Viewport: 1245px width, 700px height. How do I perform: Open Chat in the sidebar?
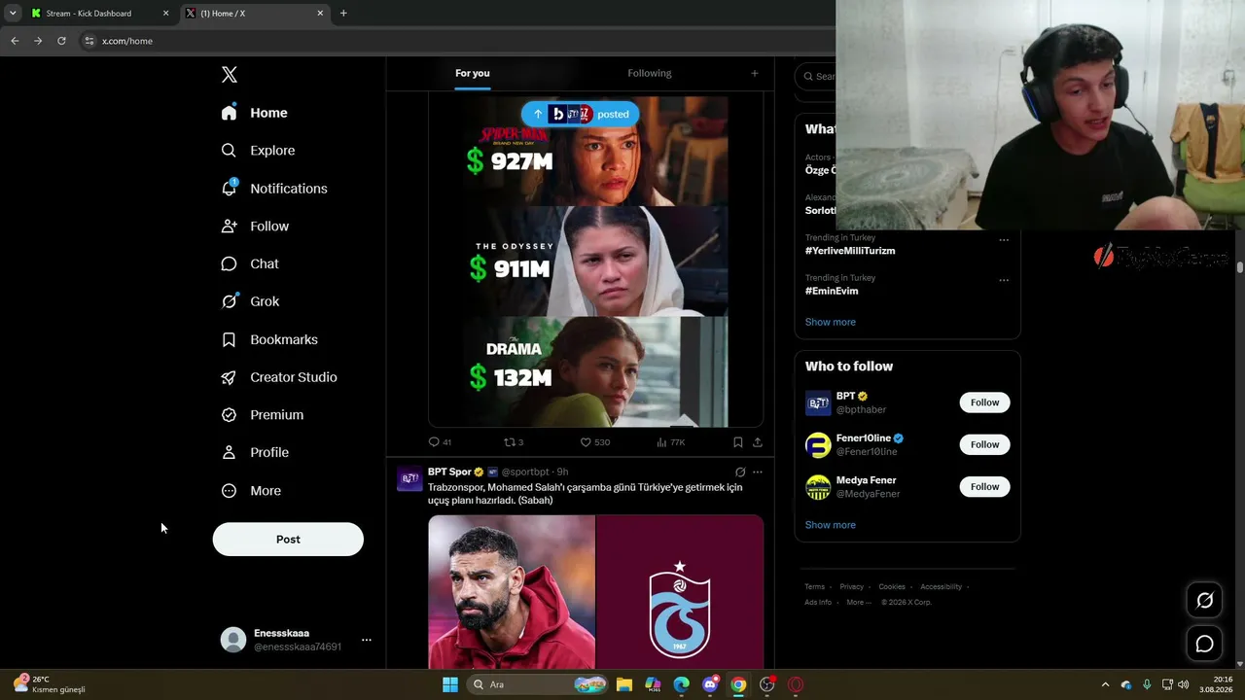coord(250,263)
